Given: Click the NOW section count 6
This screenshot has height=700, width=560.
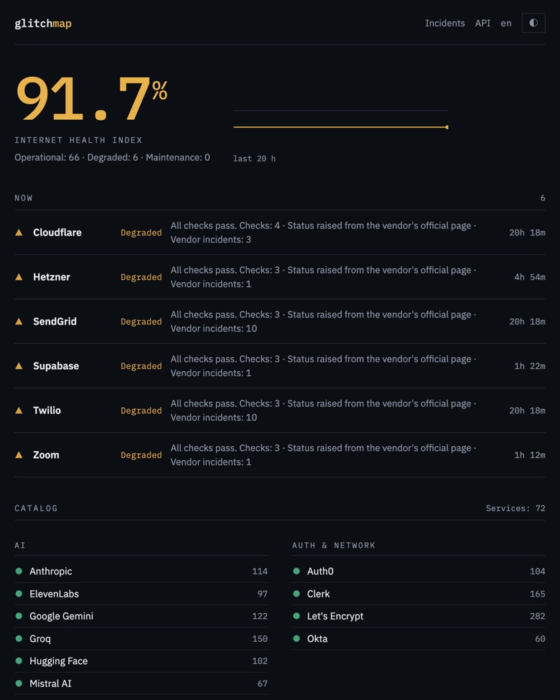Looking at the screenshot, I should point(543,197).
